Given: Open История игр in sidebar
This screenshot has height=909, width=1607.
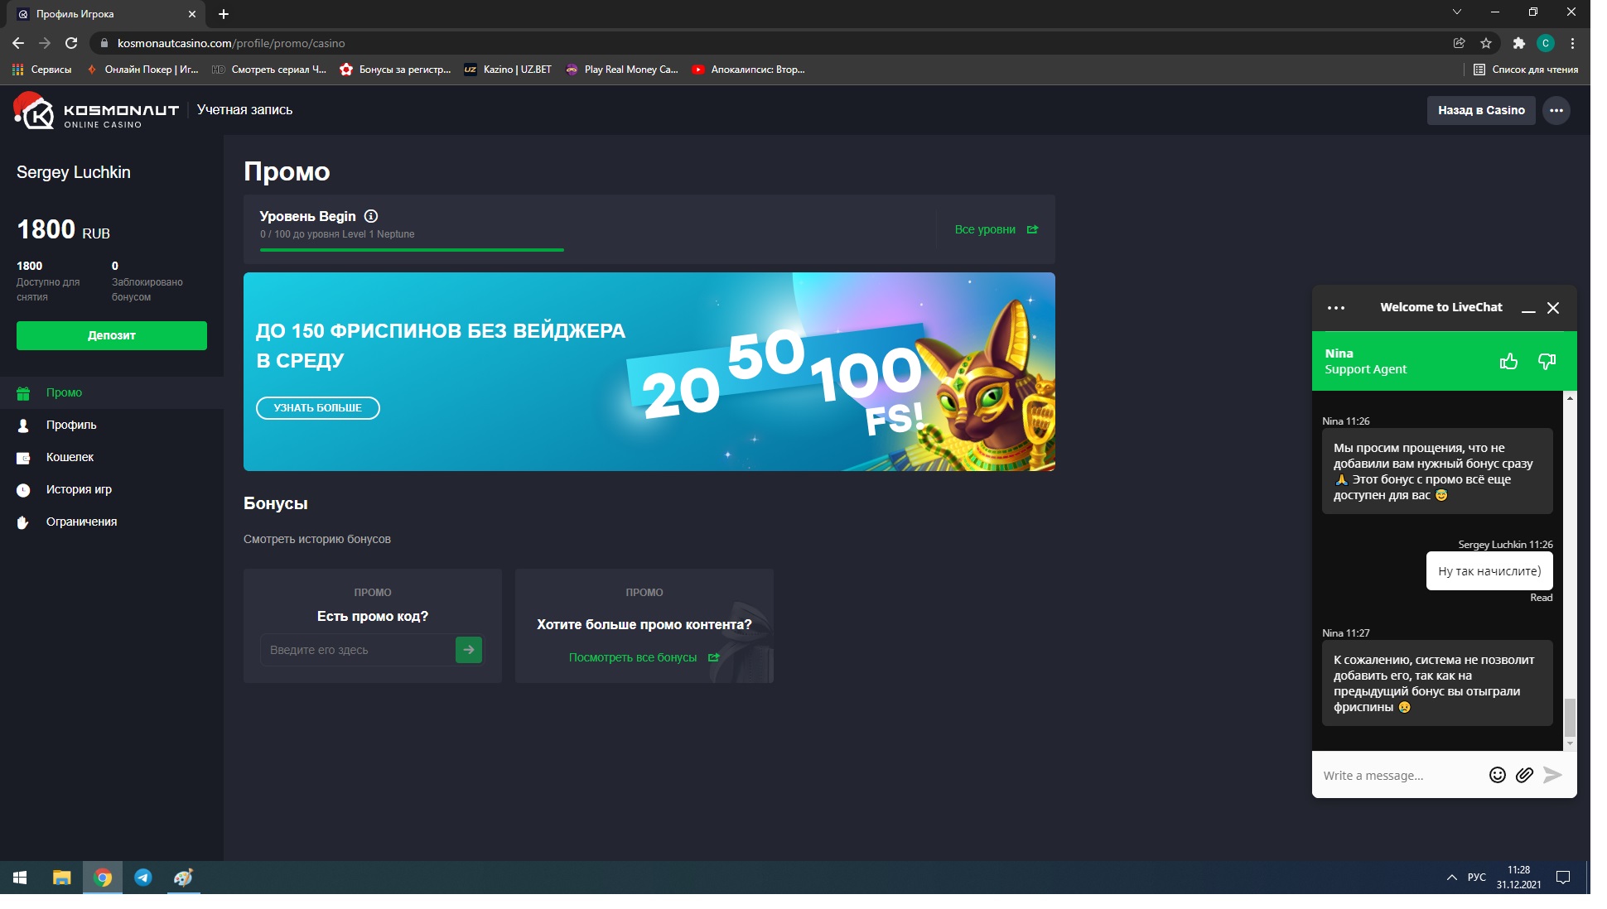Looking at the screenshot, I should [112, 489].
